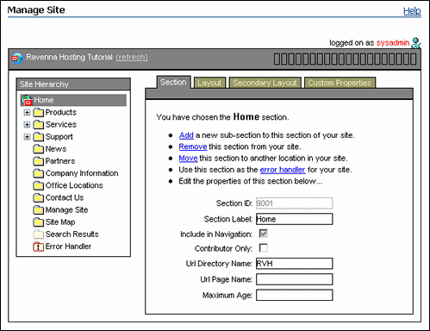Click the Company Information folder icon
This screenshot has width=430, height=331.
pos(38,173)
